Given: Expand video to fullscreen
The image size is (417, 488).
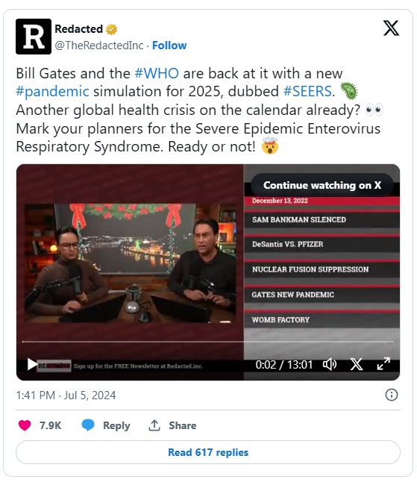Looking at the screenshot, I should coord(383,364).
